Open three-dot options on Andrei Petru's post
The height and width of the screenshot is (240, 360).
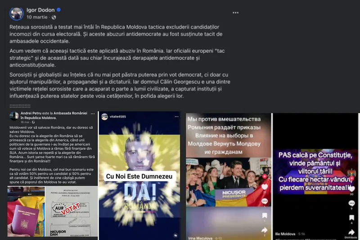(91, 114)
